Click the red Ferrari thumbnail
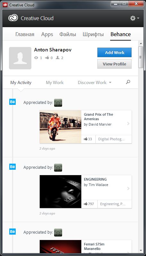 click(61, 246)
